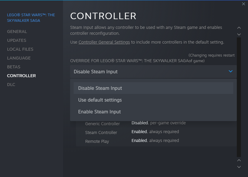Click the vertical scrollbar track
Image resolution: width=248 pixels, height=177 pixels.
(239, 97)
